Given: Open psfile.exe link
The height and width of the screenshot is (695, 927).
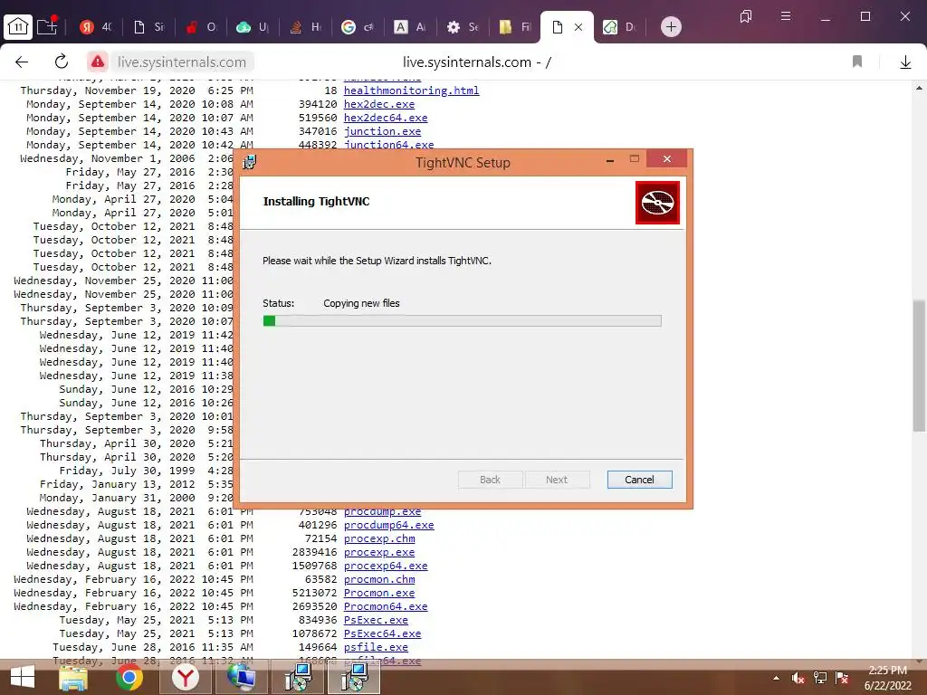Looking at the screenshot, I should click(376, 647).
